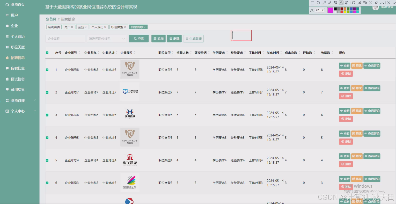This screenshot has width=396, height=204.
Task: Click the 删除 button in the toolbar
Action: pyautogui.click(x=174, y=39)
